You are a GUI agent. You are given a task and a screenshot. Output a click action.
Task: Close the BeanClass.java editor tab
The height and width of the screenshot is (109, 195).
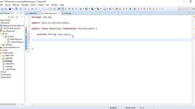click(x=59, y=13)
